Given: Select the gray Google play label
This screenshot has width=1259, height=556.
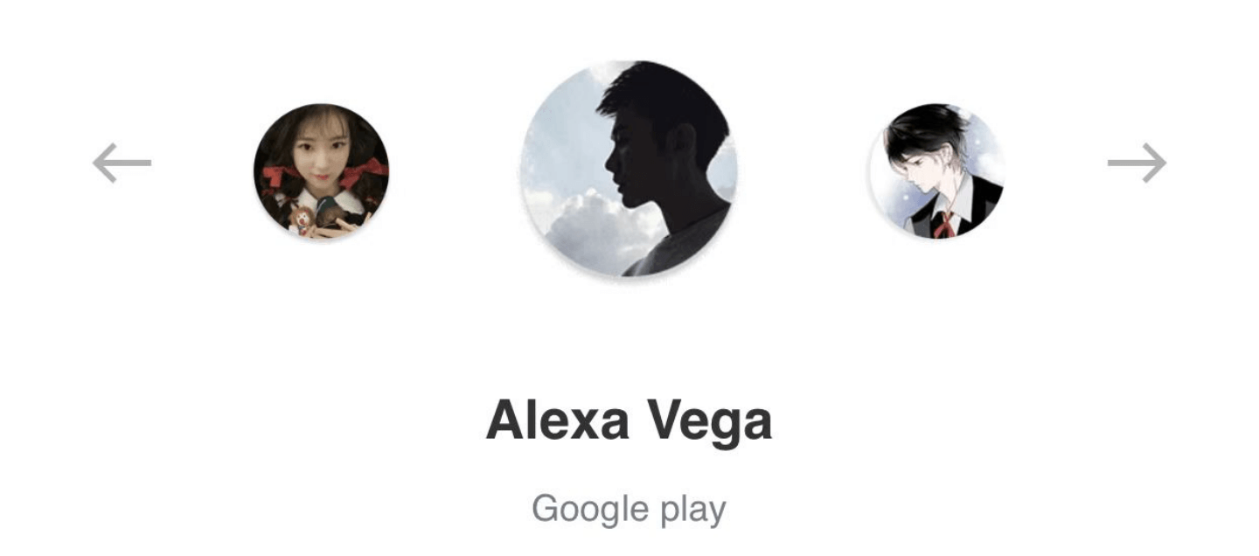Looking at the screenshot, I should (x=629, y=509).
